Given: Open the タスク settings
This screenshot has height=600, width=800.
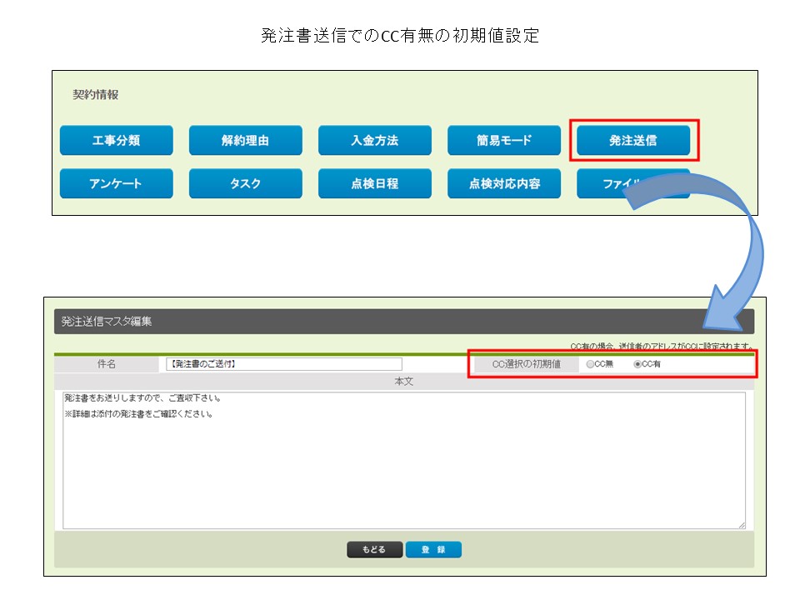Looking at the screenshot, I should [245, 183].
